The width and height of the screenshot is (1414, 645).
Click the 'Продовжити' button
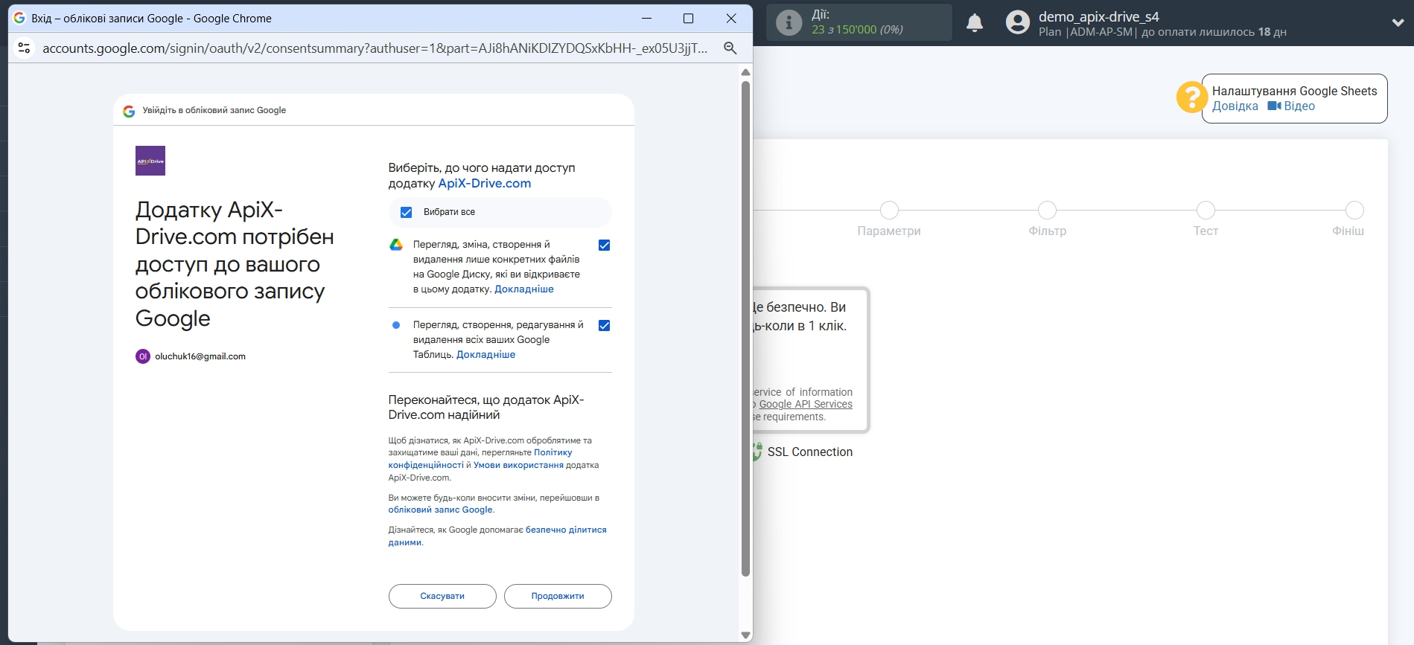pyautogui.click(x=558, y=597)
